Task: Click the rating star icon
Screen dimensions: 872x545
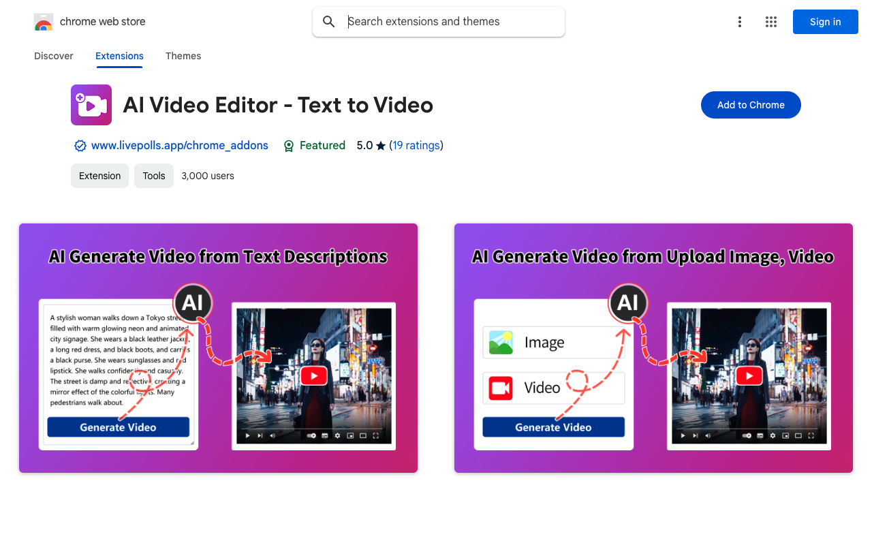Action: coord(381,146)
